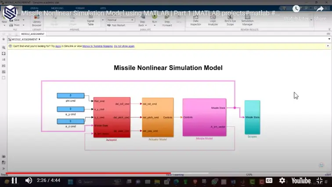Open the Normal simulation mode dropdown

point(119,20)
